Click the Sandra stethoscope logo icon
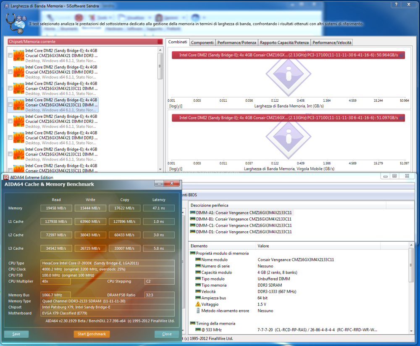420x346 pixels. [x=15, y=24]
